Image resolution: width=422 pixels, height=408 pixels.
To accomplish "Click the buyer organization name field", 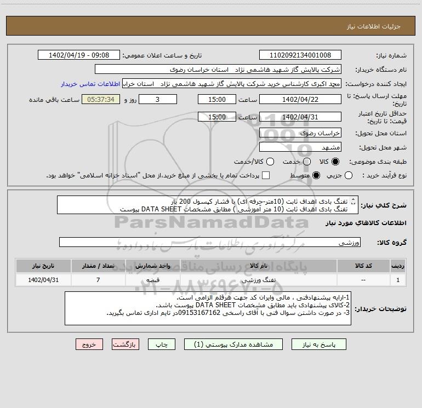I will 218,69.
